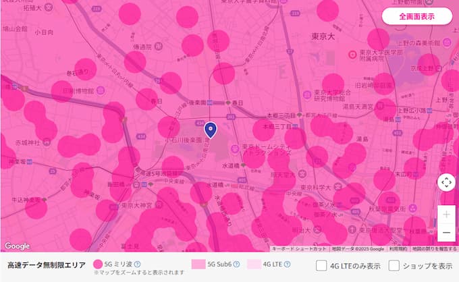Click the 後楽園 station icon
The image size is (459, 282).
210,103
